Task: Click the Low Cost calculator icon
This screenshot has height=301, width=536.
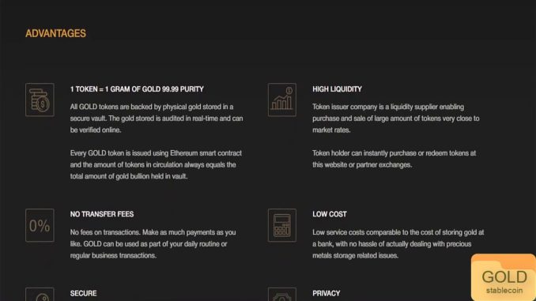Action: point(282,225)
